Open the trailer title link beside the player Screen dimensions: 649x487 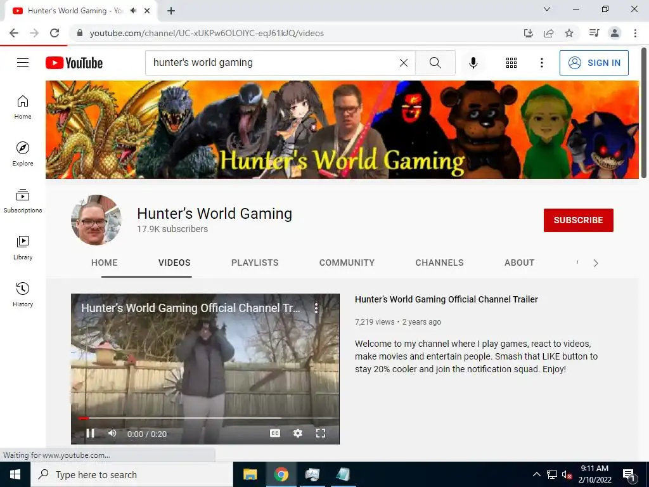[446, 299]
